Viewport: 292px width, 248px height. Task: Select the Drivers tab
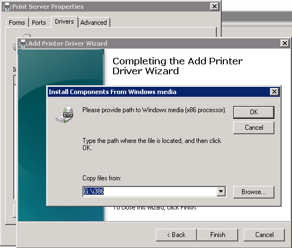click(x=64, y=21)
